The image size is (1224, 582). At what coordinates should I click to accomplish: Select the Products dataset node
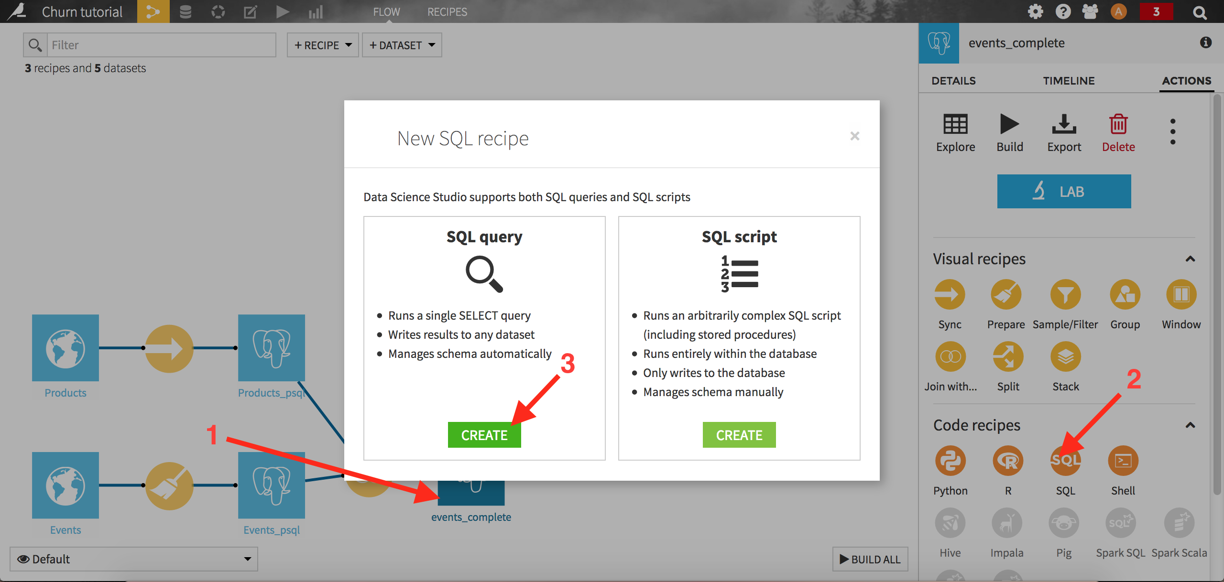point(66,348)
